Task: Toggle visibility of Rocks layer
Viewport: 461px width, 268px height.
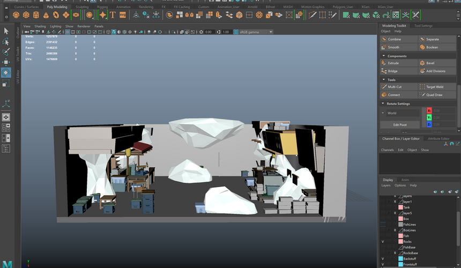Action: [x=383, y=242]
